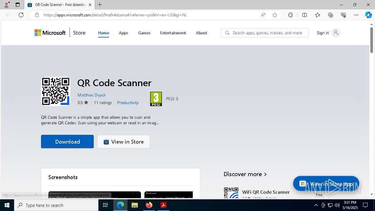375x211 pixels.
Task: Select the Home navigation tab
Action: click(x=103, y=33)
